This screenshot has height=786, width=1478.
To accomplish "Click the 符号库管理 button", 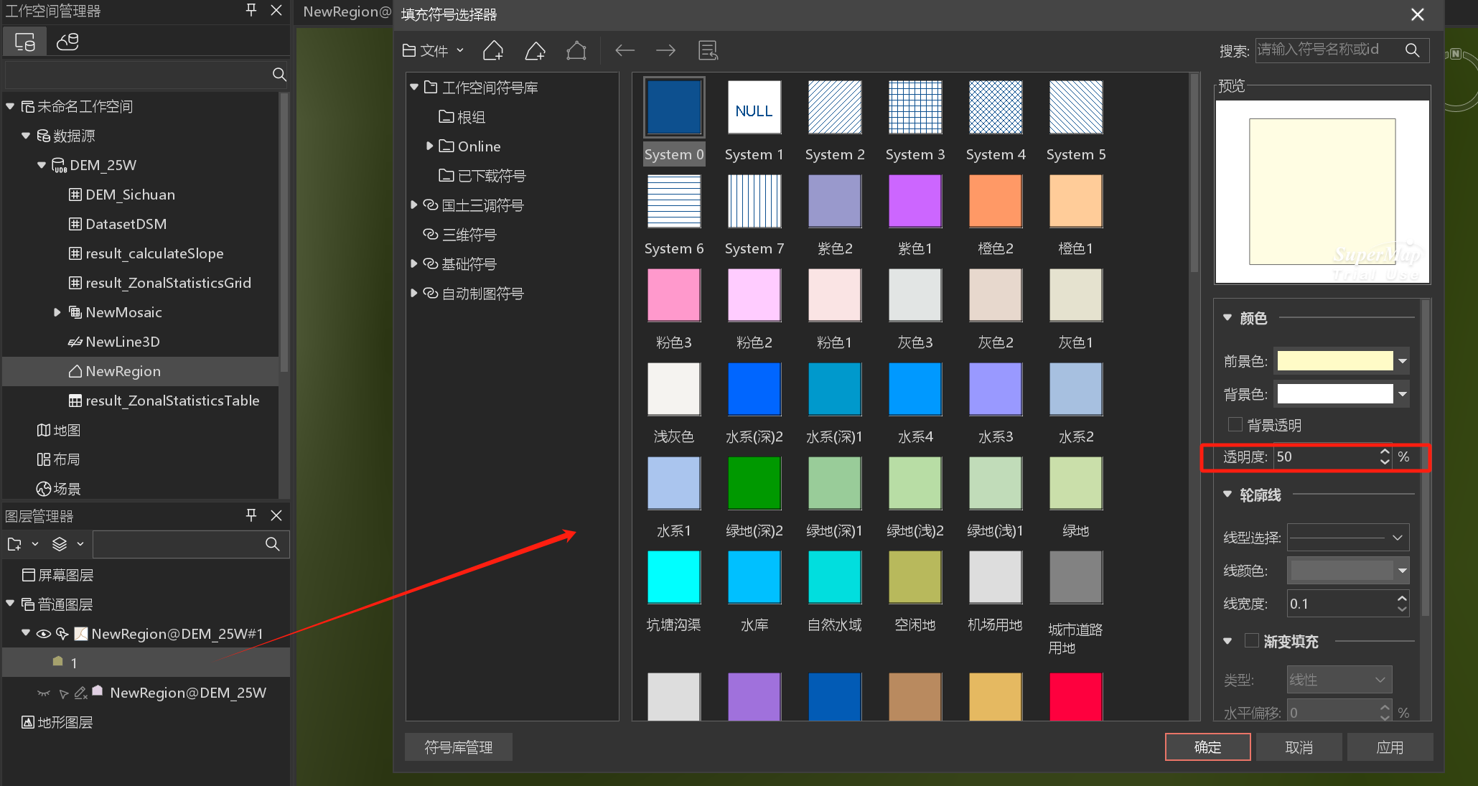I will tap(458, 747).
